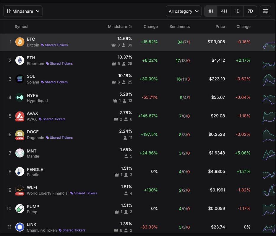Open the Mindshare sort dropdown

(23, 11)
